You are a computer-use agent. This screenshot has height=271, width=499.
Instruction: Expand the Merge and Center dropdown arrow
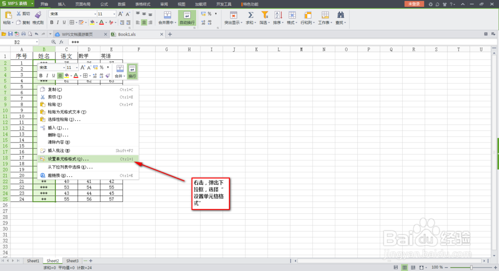coord(175,22)
